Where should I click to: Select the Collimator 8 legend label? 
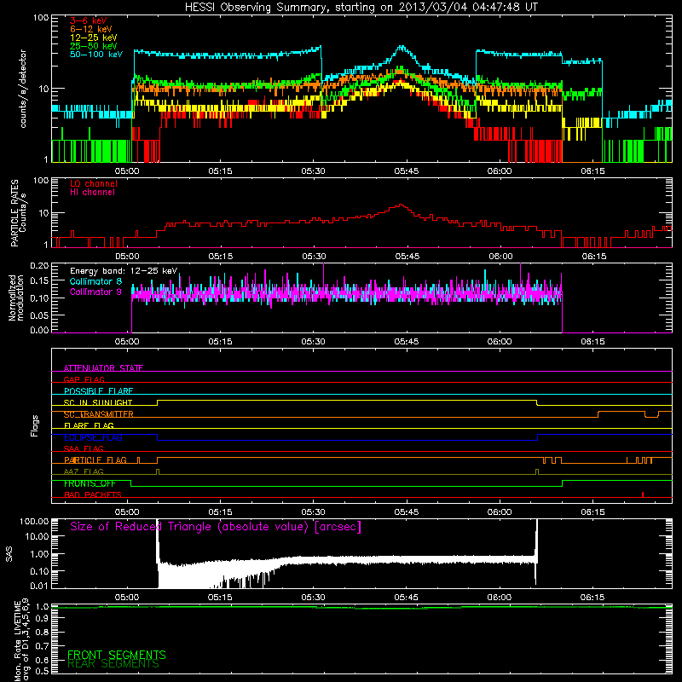(95, 281)
